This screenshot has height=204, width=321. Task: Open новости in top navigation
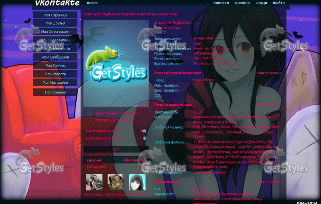point(221,3)
